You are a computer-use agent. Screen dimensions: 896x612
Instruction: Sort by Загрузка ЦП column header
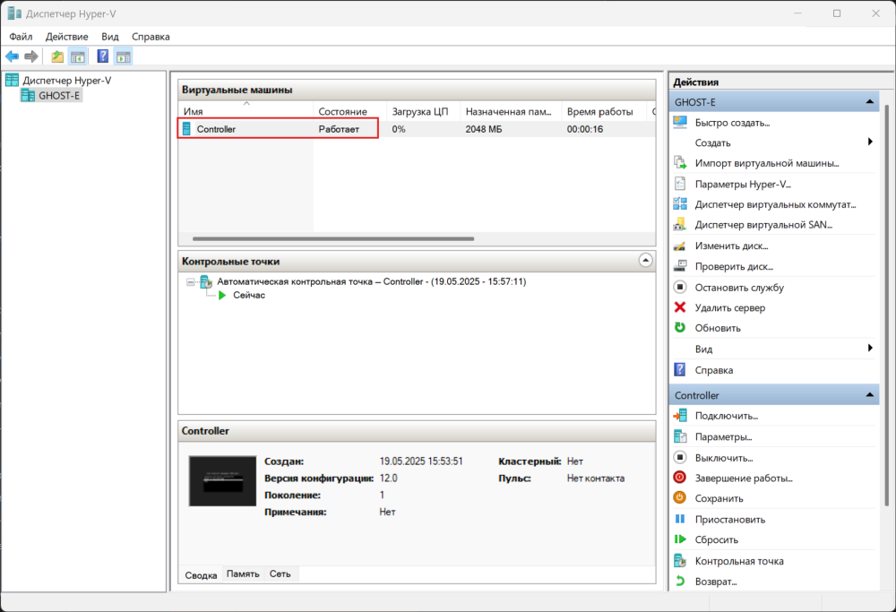(x=424, y=111)
